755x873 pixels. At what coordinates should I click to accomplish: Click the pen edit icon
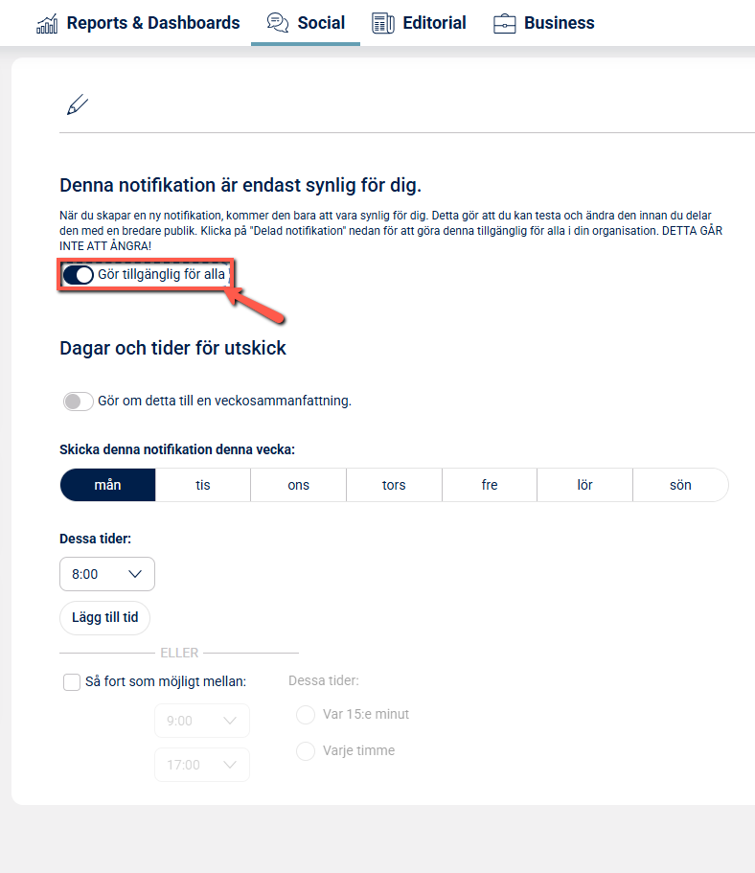click(78, 105)
